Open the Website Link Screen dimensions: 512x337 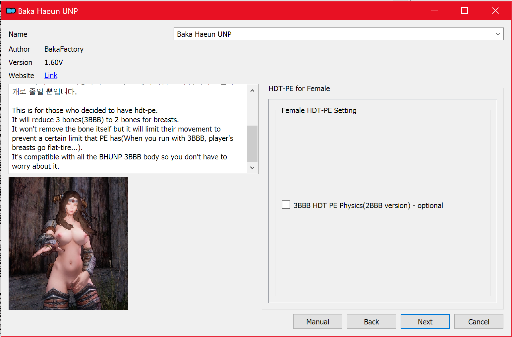(x=51, y=76)
